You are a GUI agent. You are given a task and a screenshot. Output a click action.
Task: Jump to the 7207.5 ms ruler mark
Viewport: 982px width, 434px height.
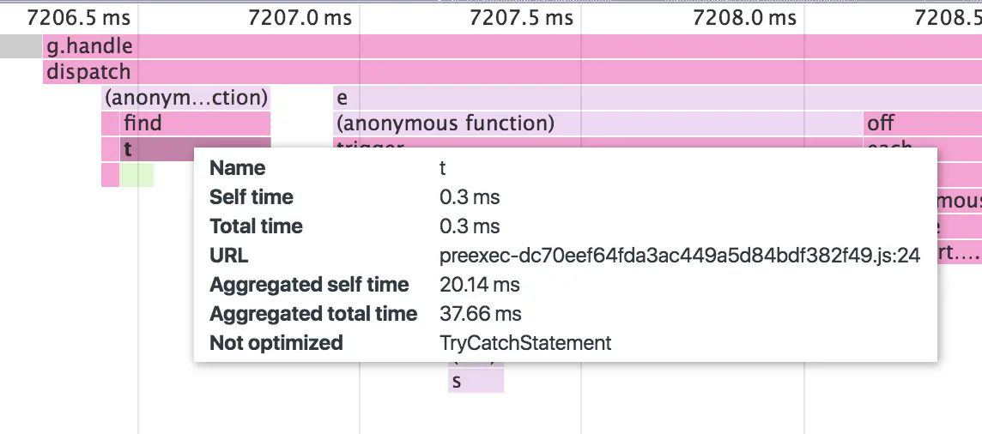pyautogui.click(x=522, y=17)
